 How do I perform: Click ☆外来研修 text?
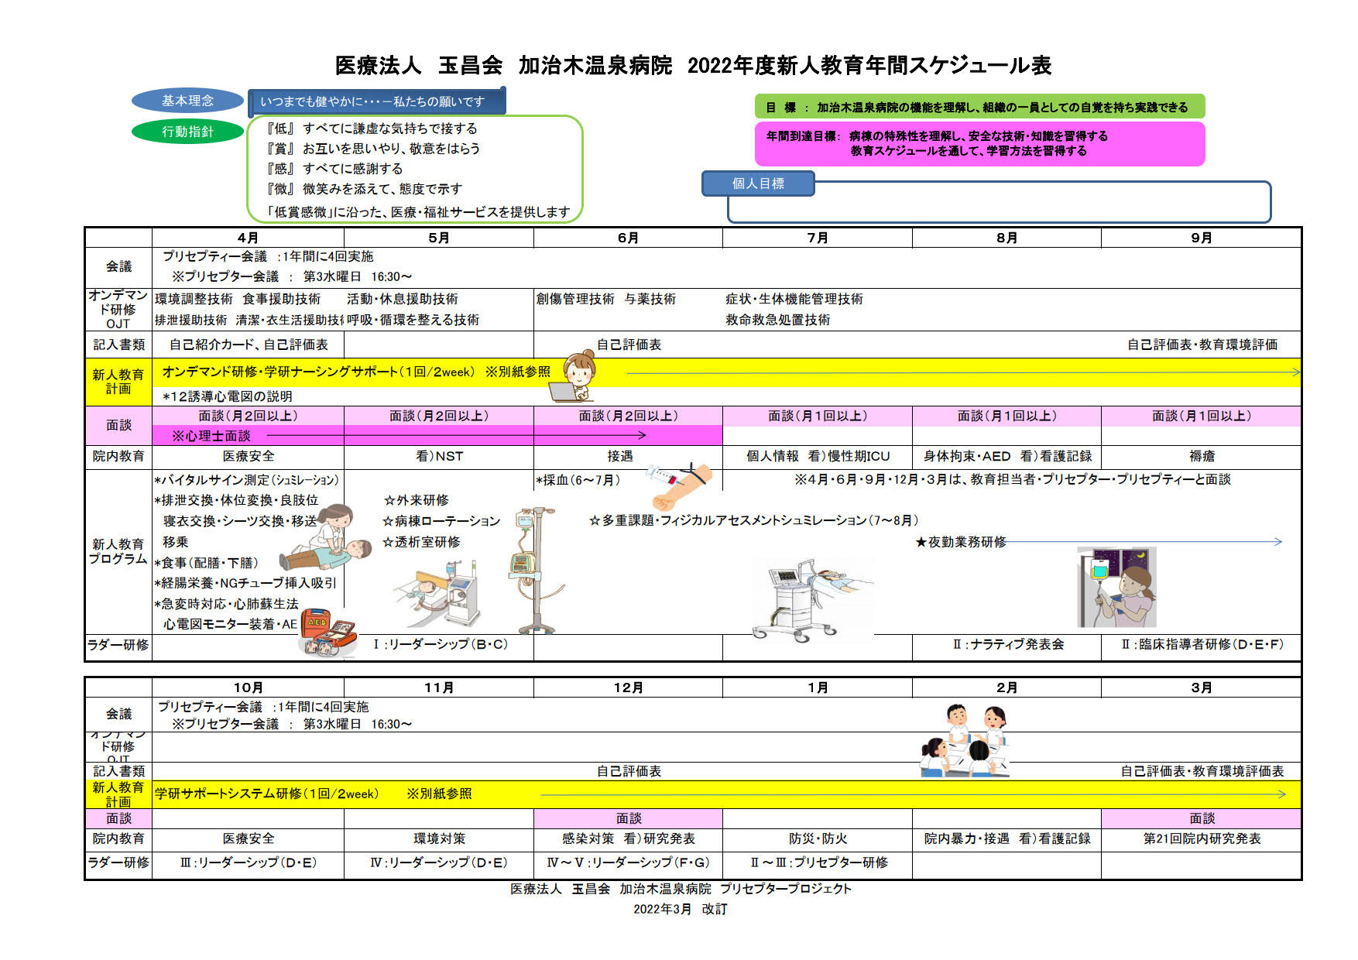(416, 500)
